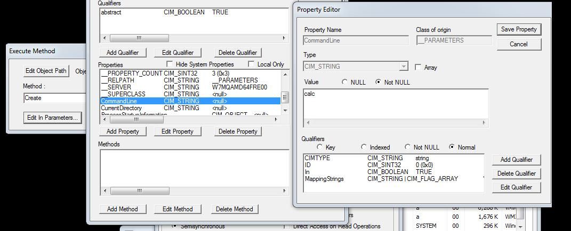Toggle Hide System Properties checkbox
This screenshot has width=571, height=231.
(x=170, y=64)
